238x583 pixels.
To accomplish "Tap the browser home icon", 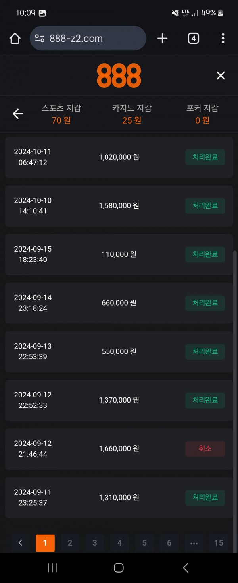I will point(15,39).
